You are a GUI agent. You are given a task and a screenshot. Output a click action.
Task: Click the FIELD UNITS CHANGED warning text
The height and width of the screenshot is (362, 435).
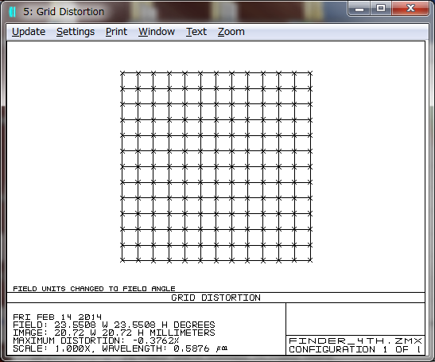click(94, 289)
